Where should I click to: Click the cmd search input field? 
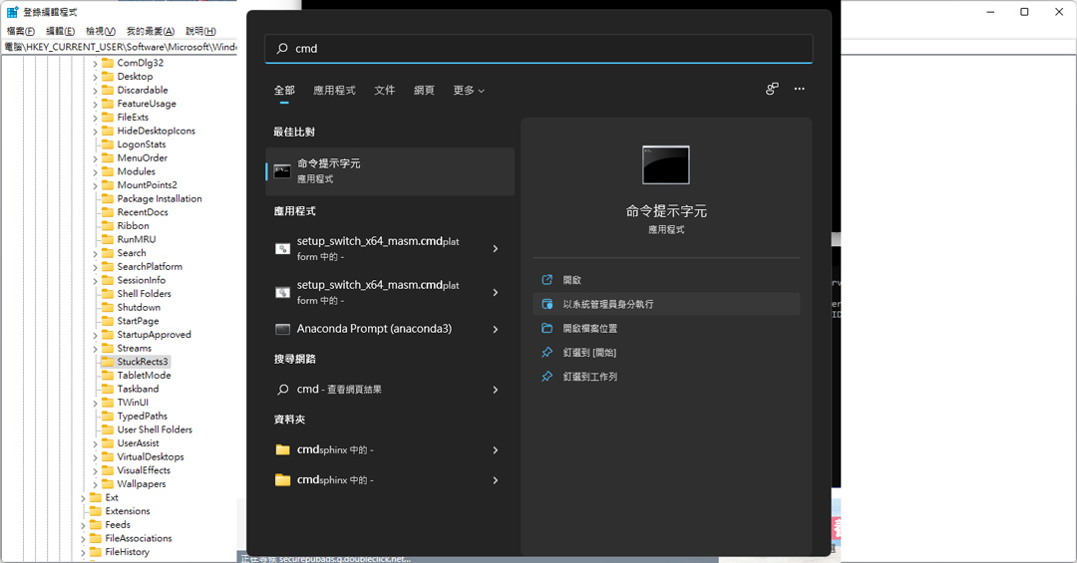point(538,49)
